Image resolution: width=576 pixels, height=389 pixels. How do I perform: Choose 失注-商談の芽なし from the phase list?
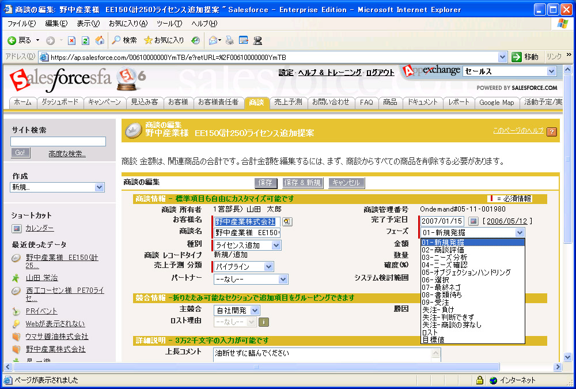point(473,324)
